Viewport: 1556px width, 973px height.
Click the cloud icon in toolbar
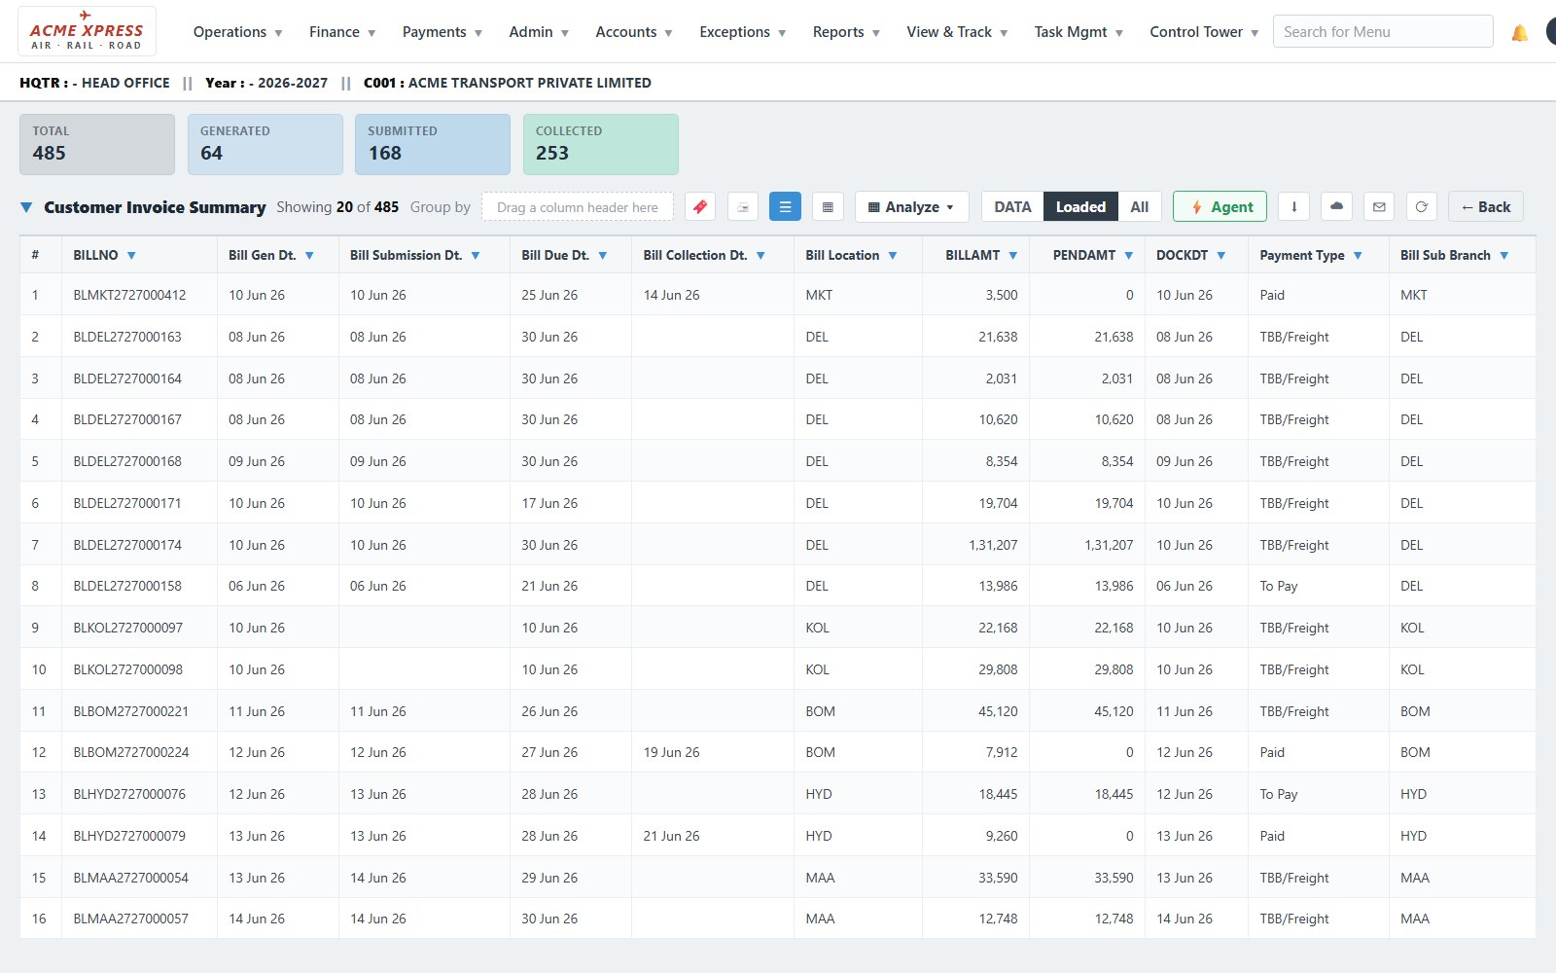[1336, 207]
